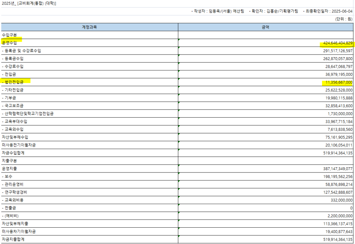The width and height of the screenshot is (355, 244).
Task: Select the 산학협력단및학교기업전입금 cell
Action: tap(29, 113)
